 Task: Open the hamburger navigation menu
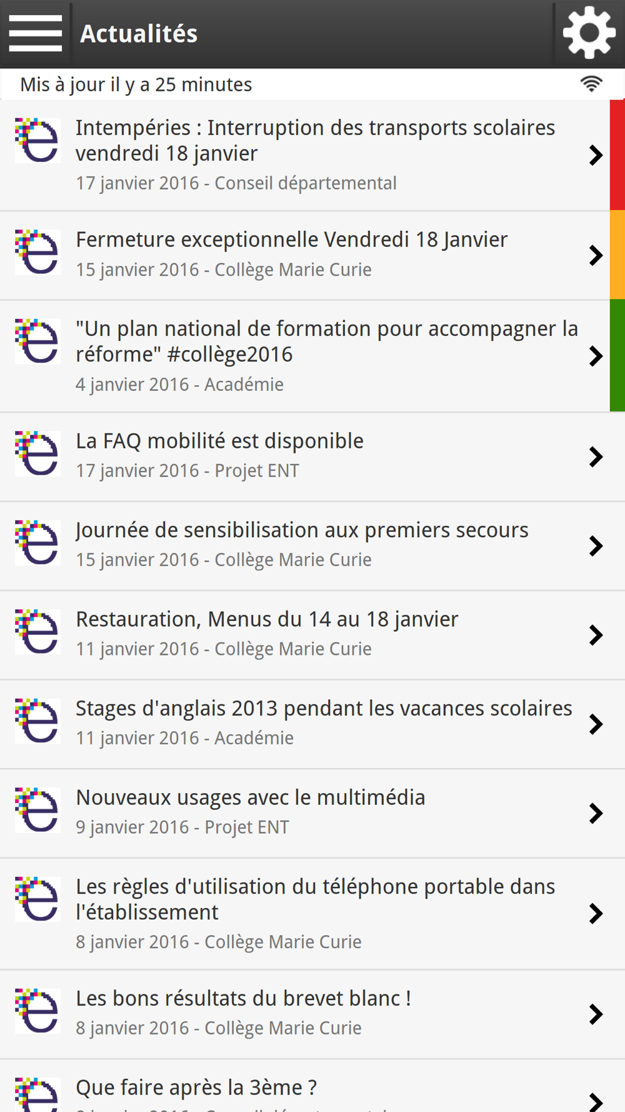pos(36,34)
